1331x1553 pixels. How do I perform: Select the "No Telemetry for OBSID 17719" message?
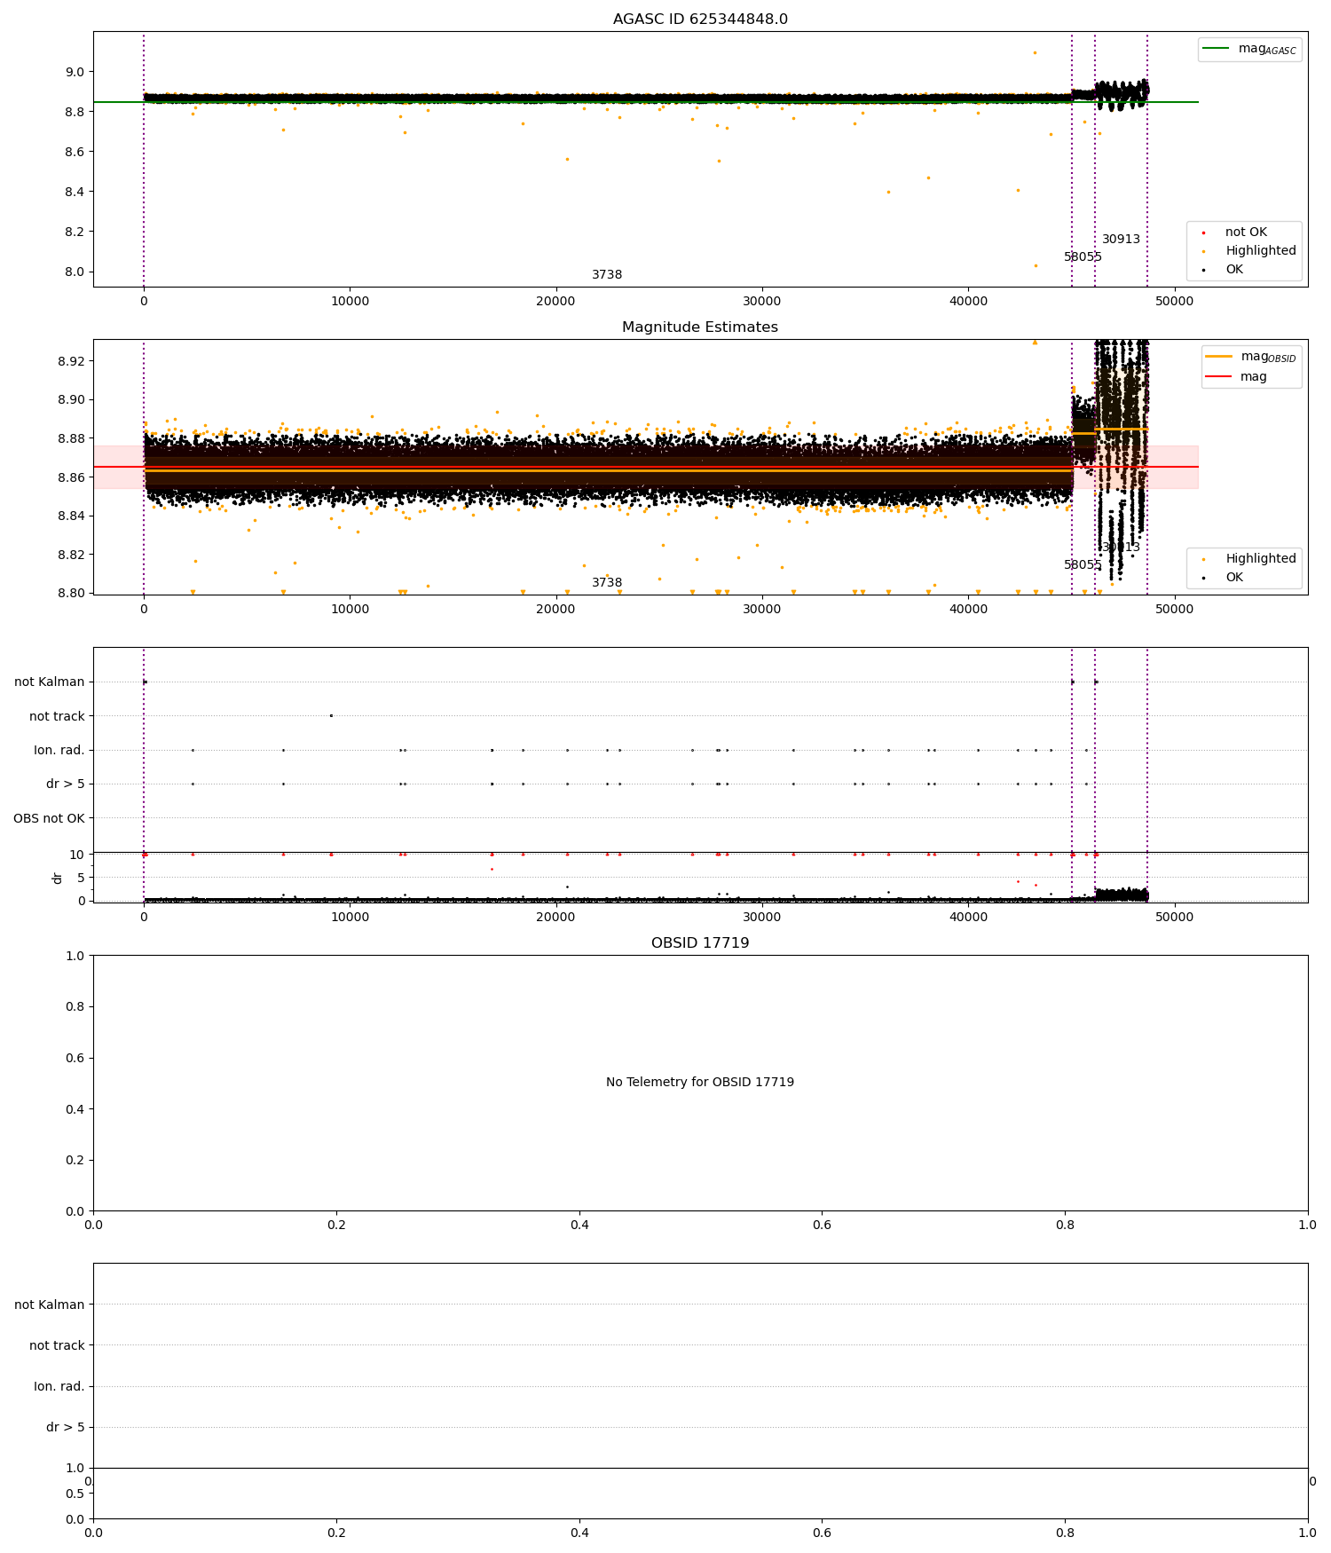700,1083
